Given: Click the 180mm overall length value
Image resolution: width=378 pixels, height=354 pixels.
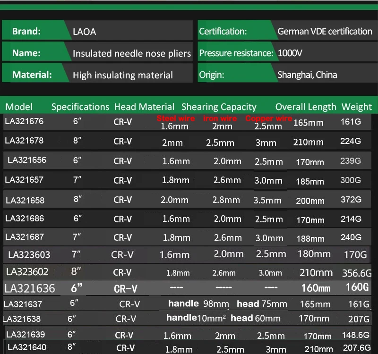Looking at the screenshot, I should point(314,254).
